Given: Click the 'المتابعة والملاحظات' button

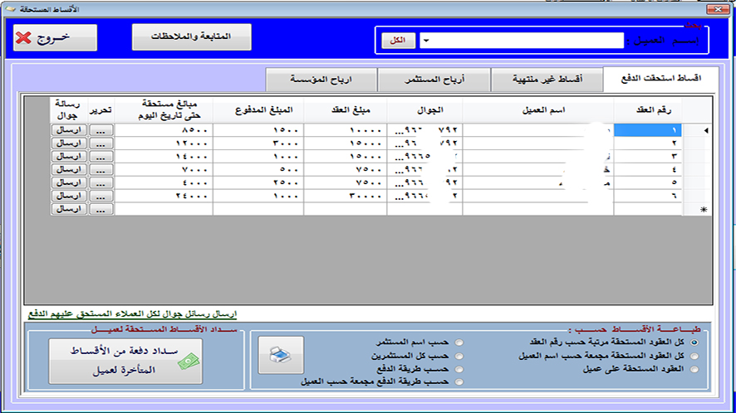Looking at the screenshot, I should click(191, 37).
